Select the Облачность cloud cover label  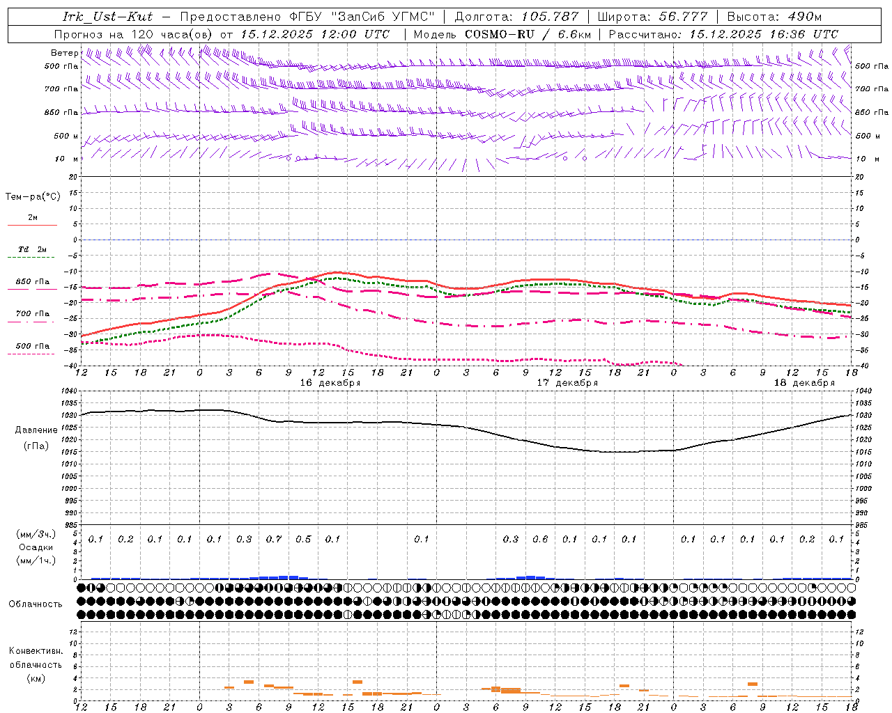point(36,604)
